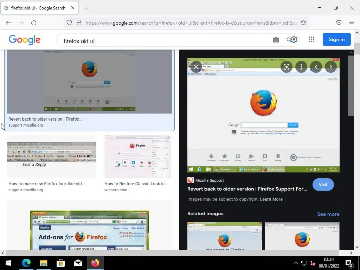This screenshot has width=360, height=270.
Task: Click the winaero.com source text
Action: pyautogui.click(x=116, y=190)
